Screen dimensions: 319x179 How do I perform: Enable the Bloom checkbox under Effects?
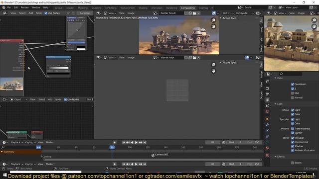pyautogui.click(x=293, y=163)
